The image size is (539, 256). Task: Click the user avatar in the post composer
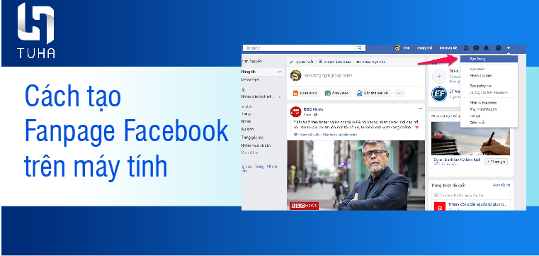click(x=295, y=75)
